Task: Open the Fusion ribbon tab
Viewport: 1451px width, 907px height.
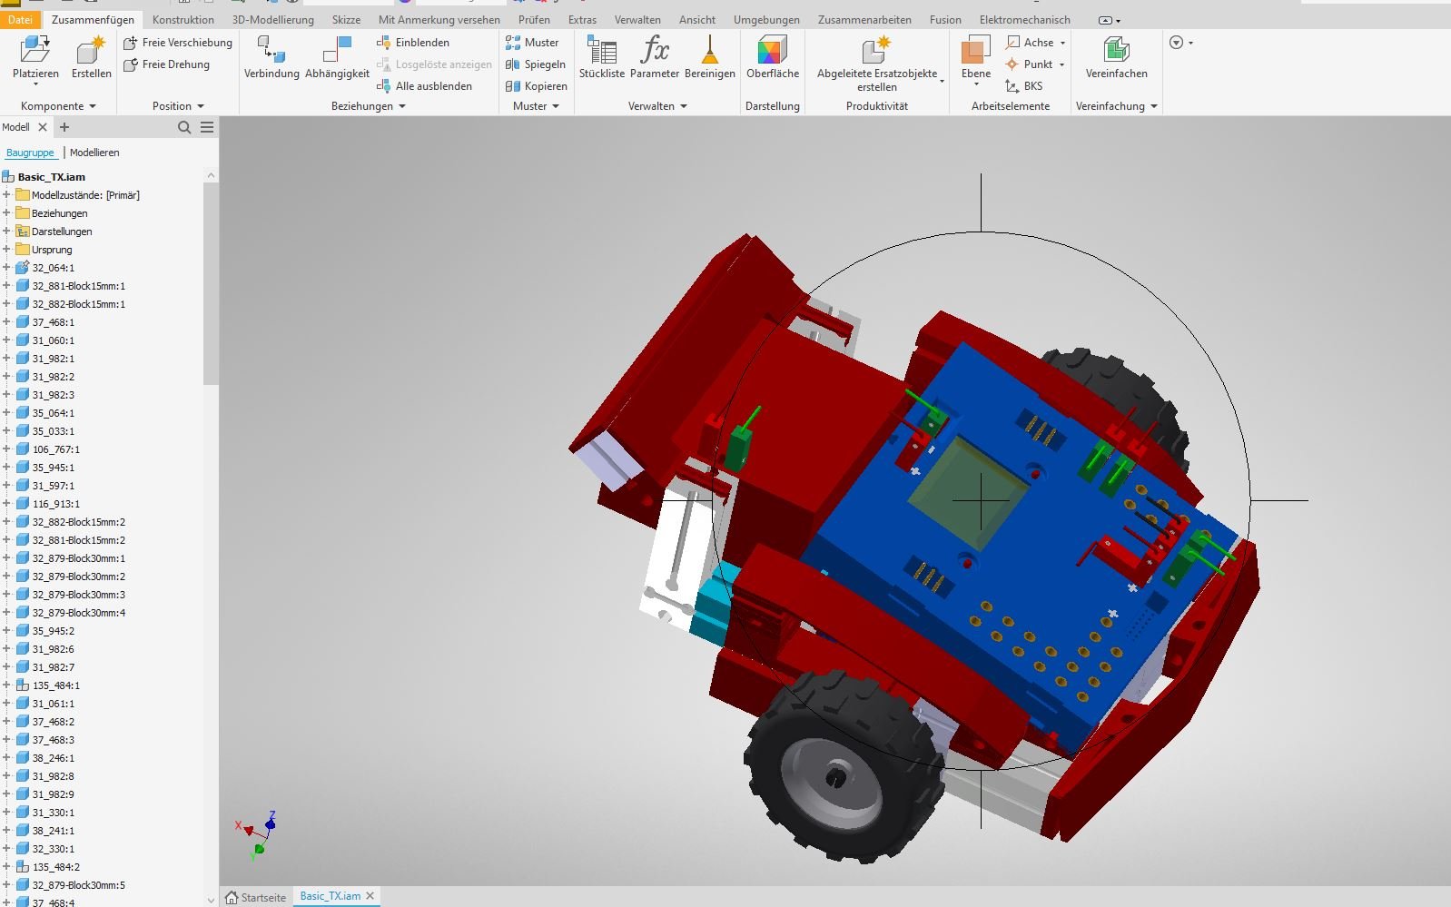Action: tap(945, 19)
